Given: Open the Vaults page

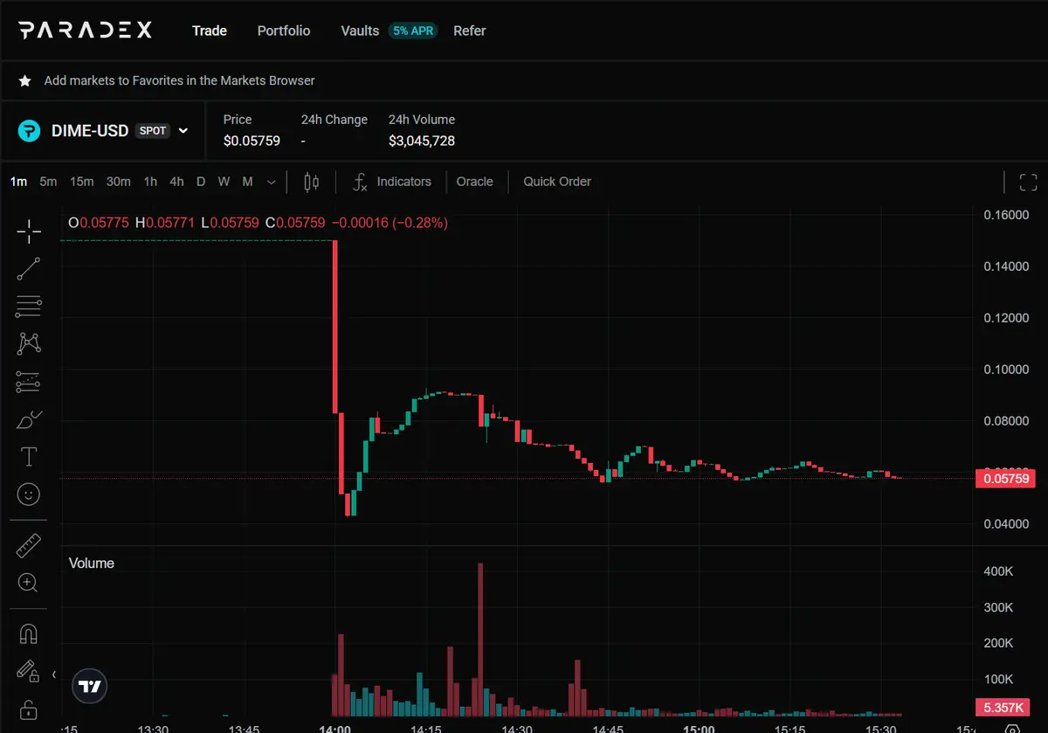Looking at the screenshot, I should pyautogui.click(x=360, y=31).
